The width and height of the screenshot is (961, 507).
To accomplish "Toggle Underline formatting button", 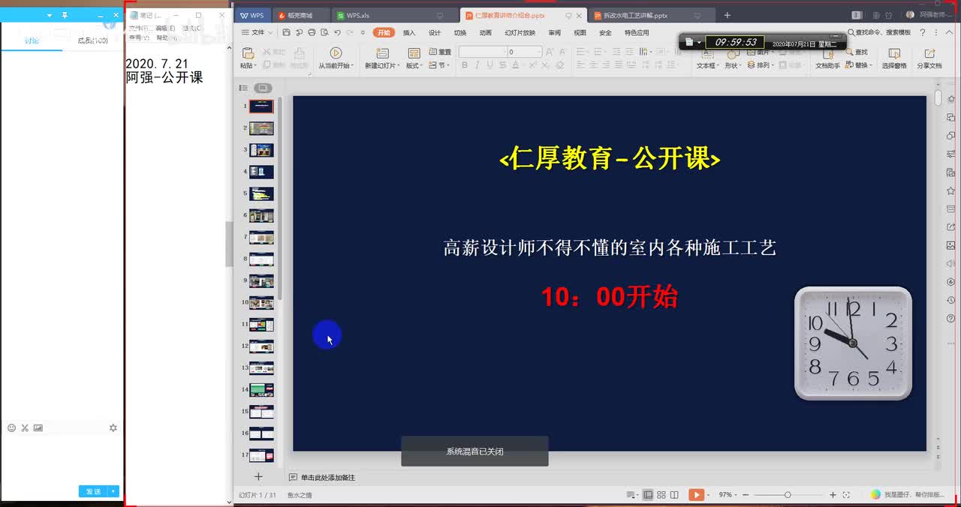I will point(490,65).
